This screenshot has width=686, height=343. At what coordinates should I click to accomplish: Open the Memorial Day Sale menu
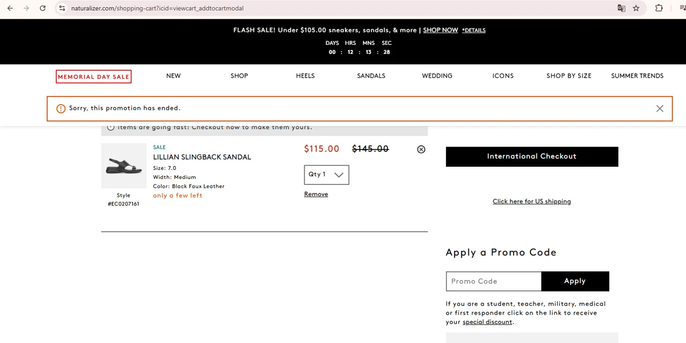93,77
